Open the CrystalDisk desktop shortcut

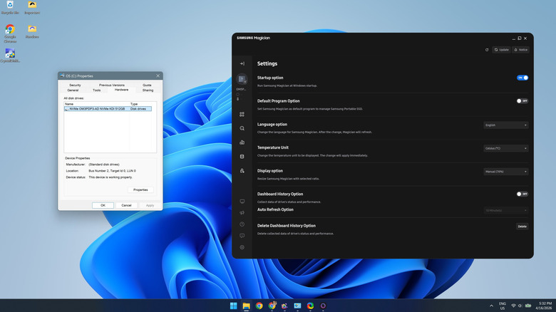pos(10,56)
